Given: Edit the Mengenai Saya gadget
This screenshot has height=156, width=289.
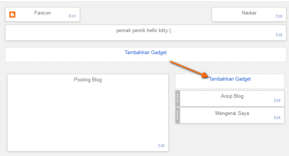Looking at the screenshot, I should click(x=277, y=118).
